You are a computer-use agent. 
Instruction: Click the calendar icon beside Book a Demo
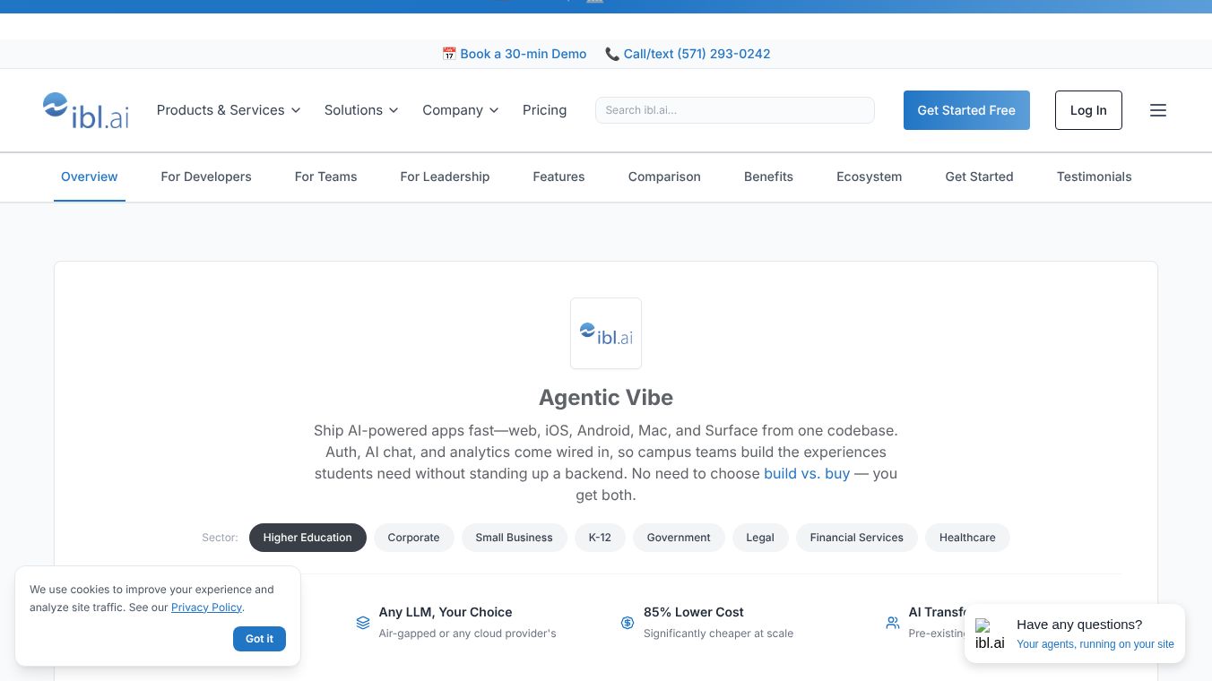(x=449, y=54)
